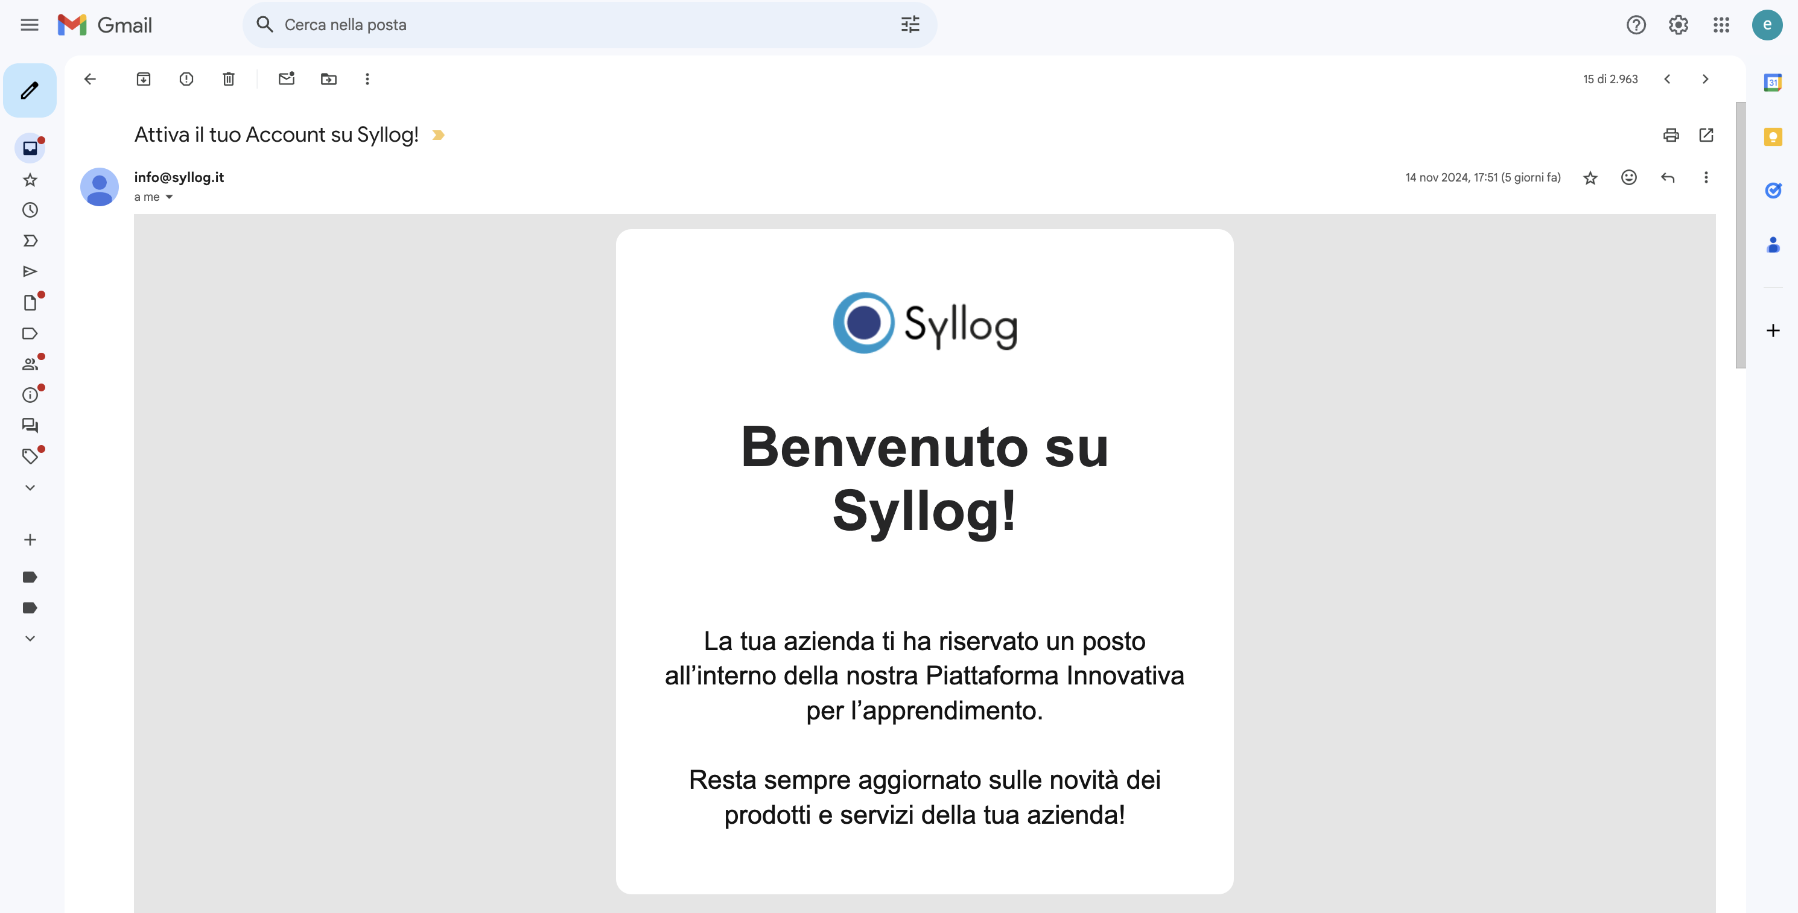Open the Move to folder icon
The image size is (1798, 913).
328,79
